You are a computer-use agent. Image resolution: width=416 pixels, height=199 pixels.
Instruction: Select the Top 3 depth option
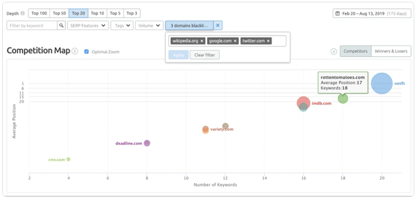pyautogui.click(x=132, y=14)
